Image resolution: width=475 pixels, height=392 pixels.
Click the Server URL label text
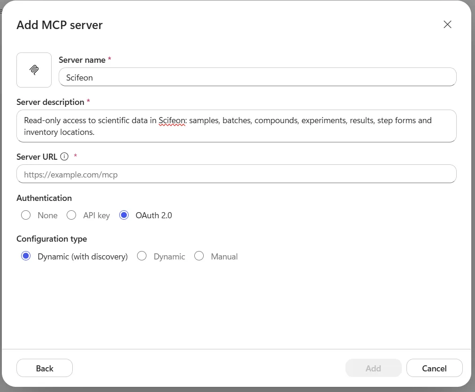click(x=37, y=157)
